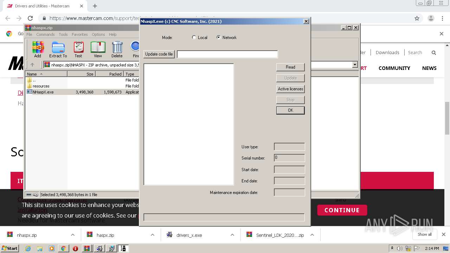The width and height of the screenshot is (450, 253).
Task: Click the Opera taskbar icon
Action: coord(75,248)
